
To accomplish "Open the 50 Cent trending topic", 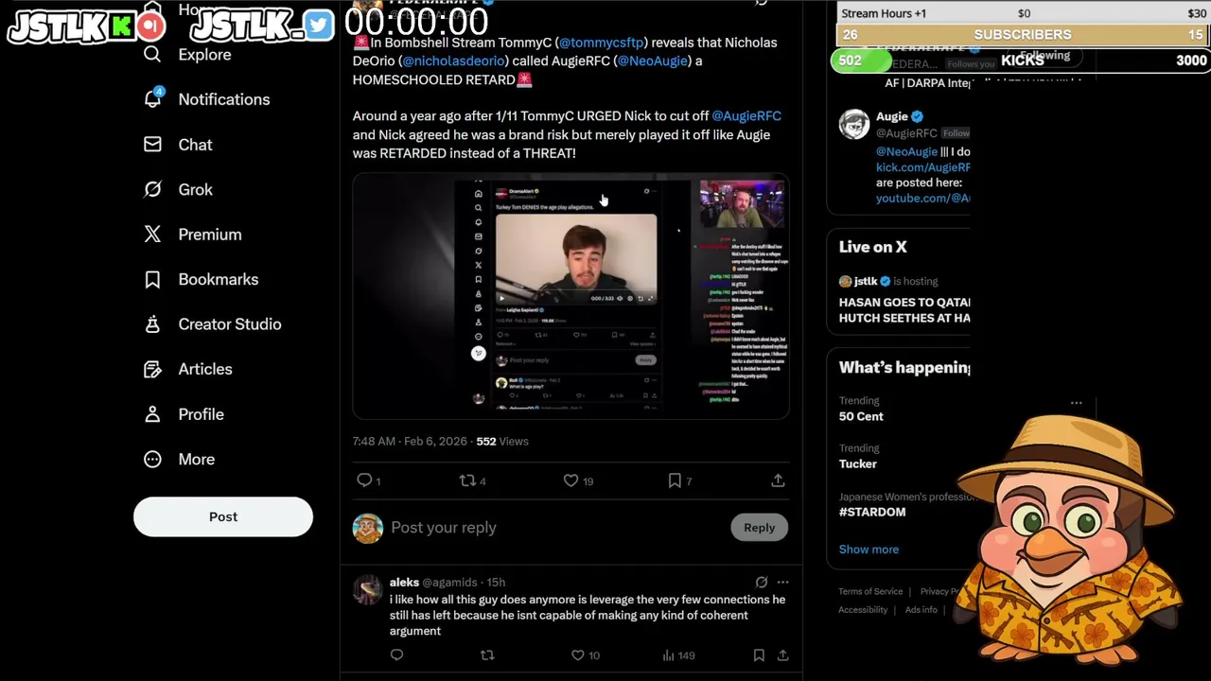I will (x=861, y=416).
